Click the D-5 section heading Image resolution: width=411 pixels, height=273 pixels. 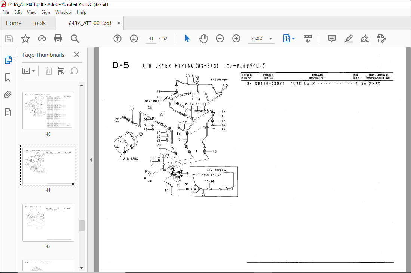[120, 65]
